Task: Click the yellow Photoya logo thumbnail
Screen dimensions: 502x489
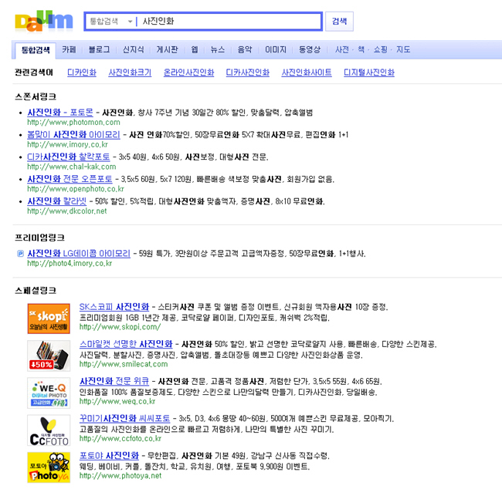Action: pos(49,467)
